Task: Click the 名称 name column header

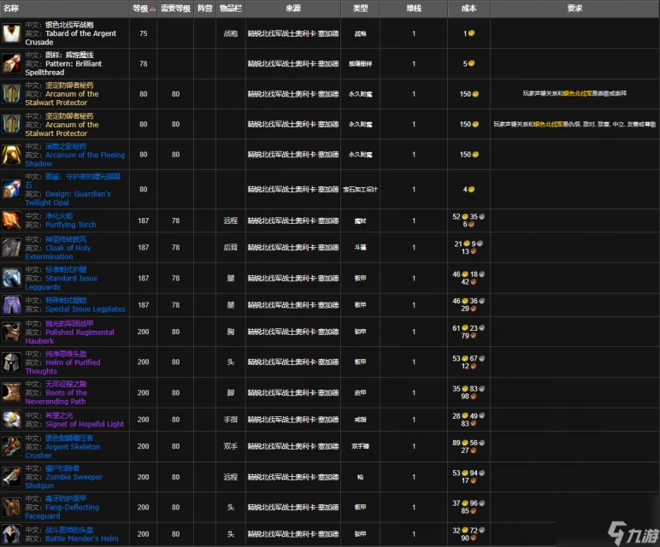Action: coord(12,8)
